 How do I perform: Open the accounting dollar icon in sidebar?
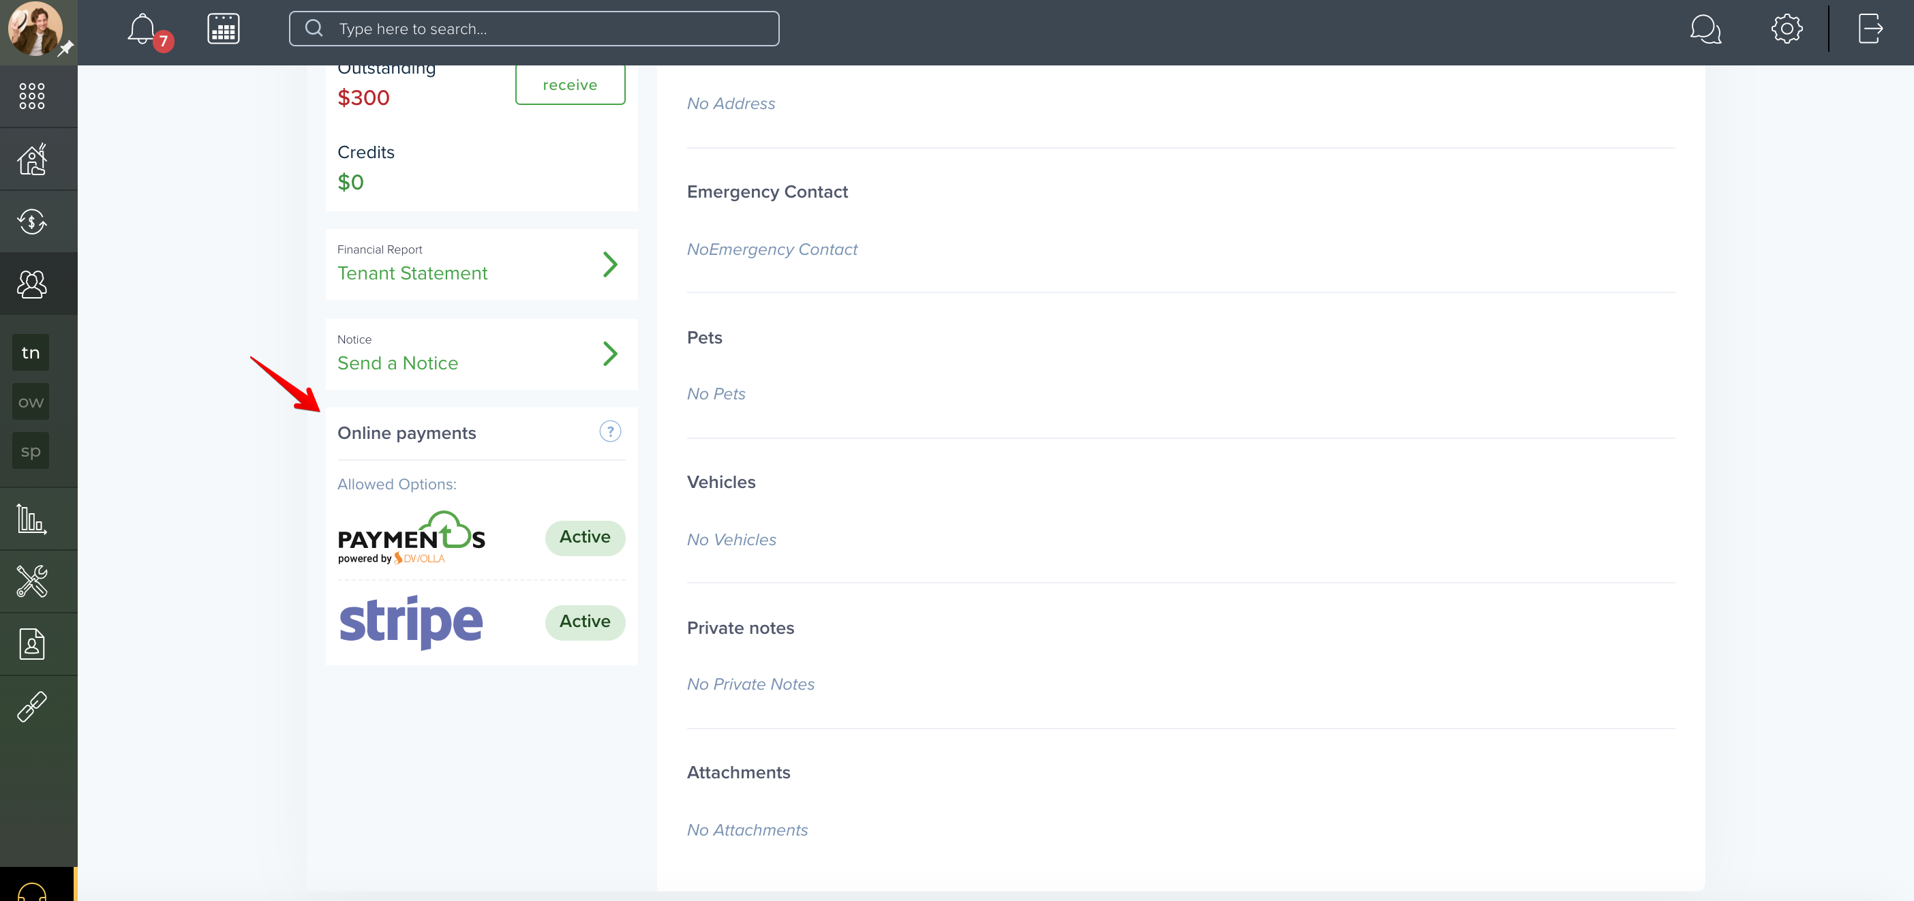click(x=32, y=222)
